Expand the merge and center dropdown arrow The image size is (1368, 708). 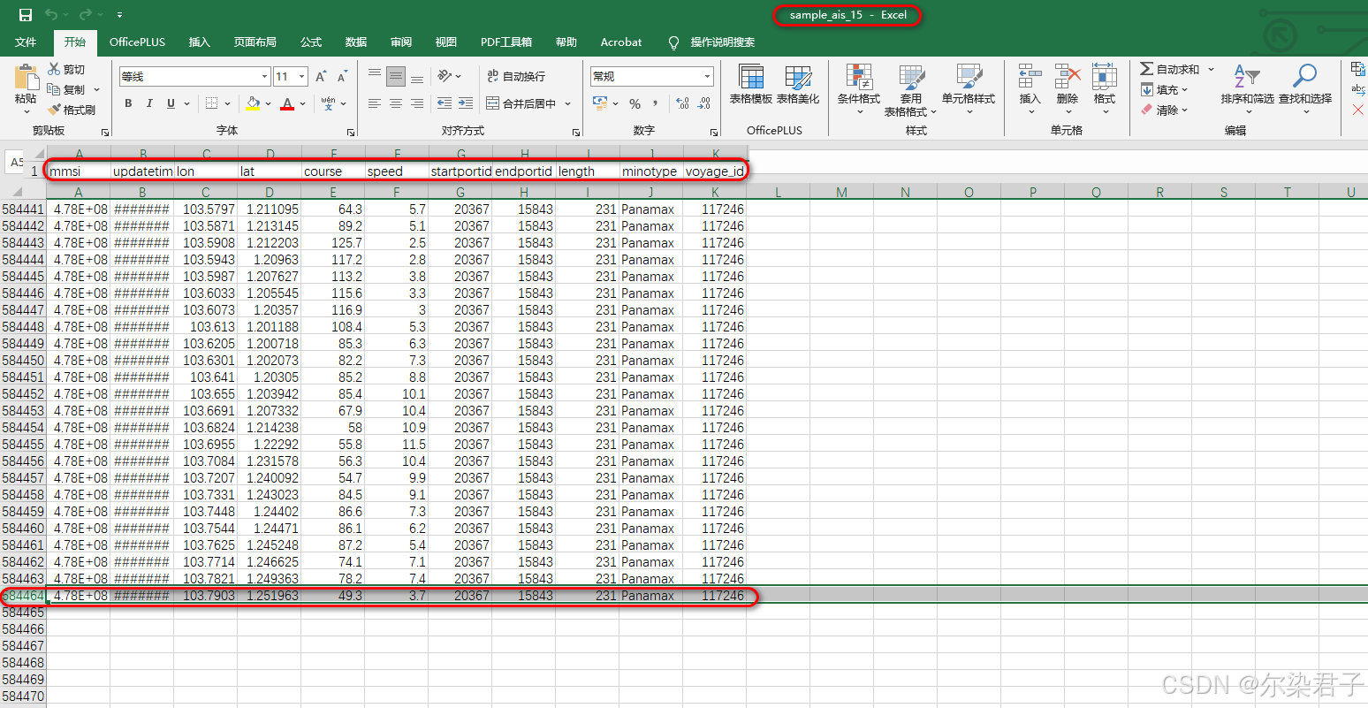567,104
